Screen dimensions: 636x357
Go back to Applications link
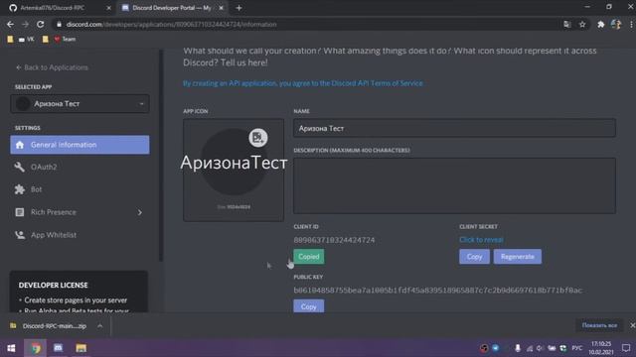tap(52, 67)
